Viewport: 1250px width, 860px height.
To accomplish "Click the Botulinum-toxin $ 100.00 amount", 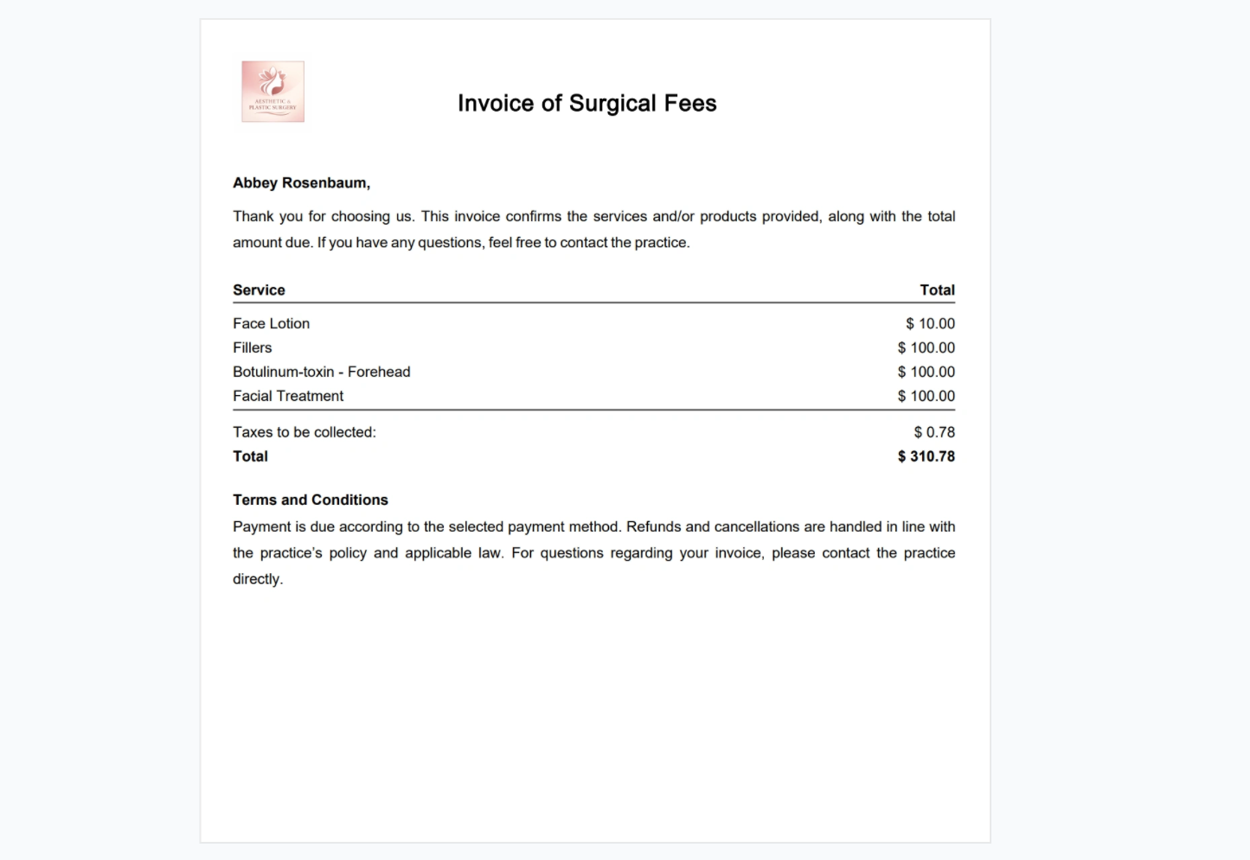I will 926,372.
